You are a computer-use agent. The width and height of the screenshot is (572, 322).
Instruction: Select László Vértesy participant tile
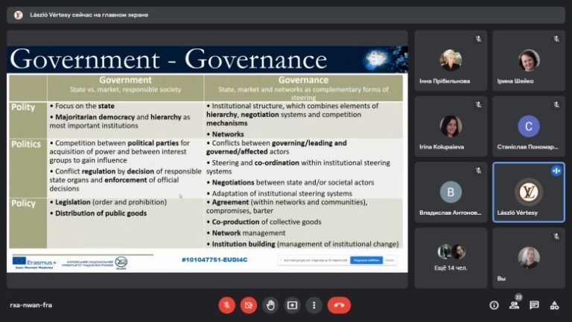click(529, 192)
